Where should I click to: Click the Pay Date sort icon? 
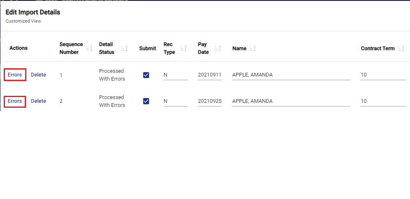pyautogui.click(x=217, y=49)
